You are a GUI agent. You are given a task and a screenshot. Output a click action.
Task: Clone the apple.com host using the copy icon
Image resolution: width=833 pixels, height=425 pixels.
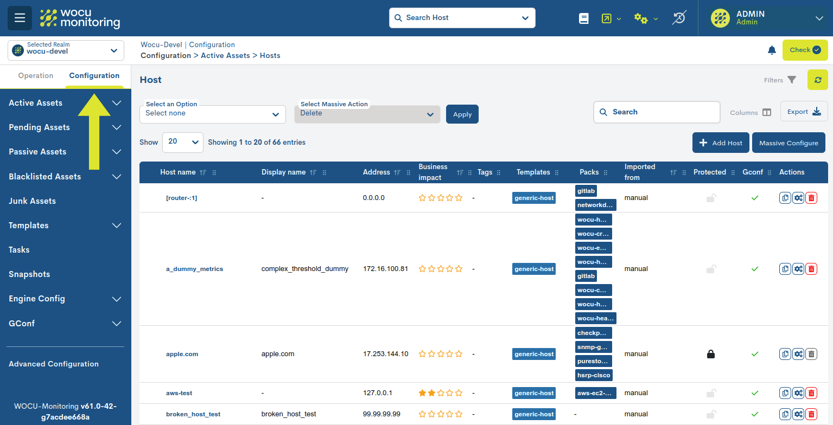785,353
